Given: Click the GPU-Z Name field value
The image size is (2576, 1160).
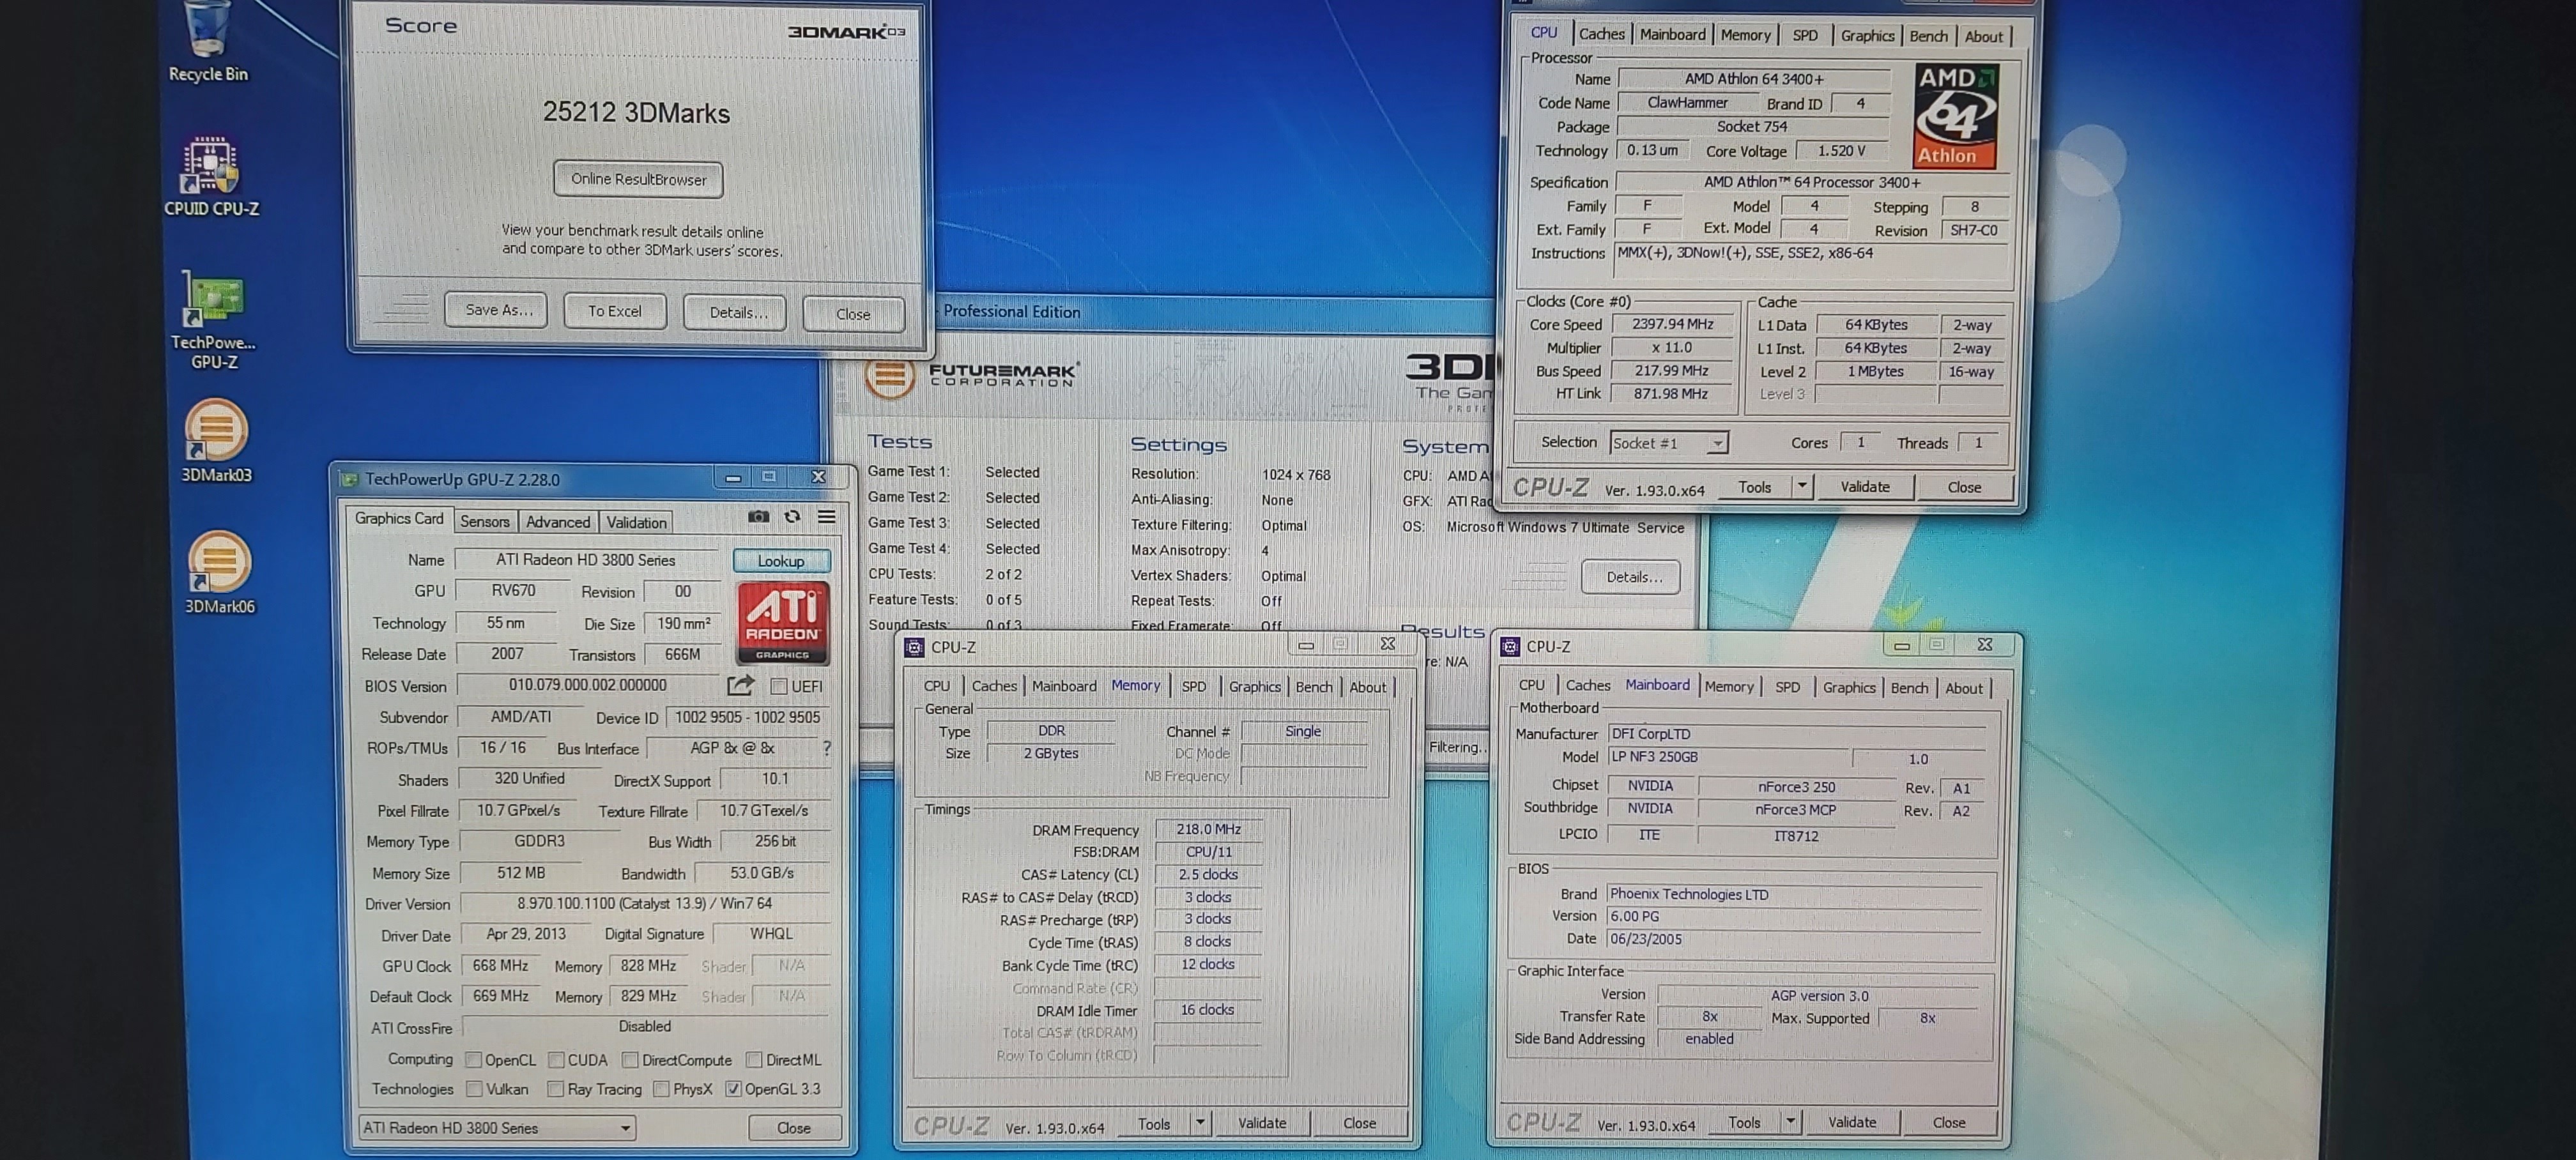Looking at the screenshot, I should point(586,560).
